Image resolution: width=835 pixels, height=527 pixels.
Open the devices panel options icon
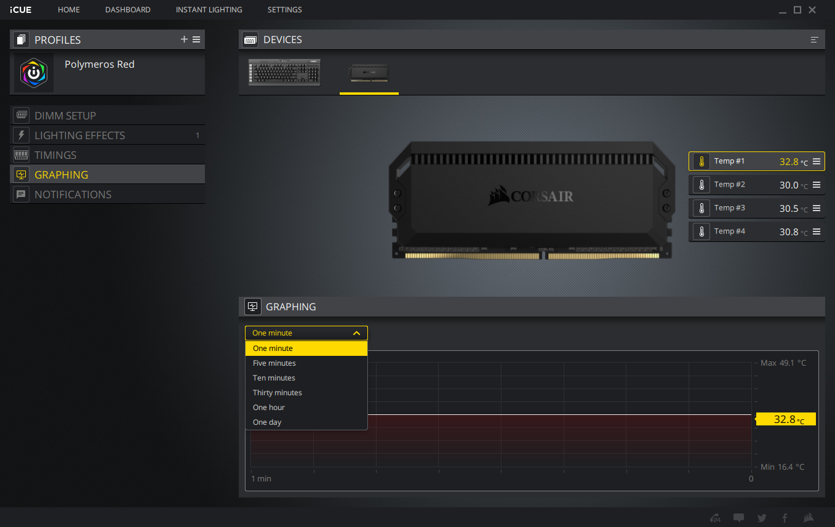(x=814, y=39)
